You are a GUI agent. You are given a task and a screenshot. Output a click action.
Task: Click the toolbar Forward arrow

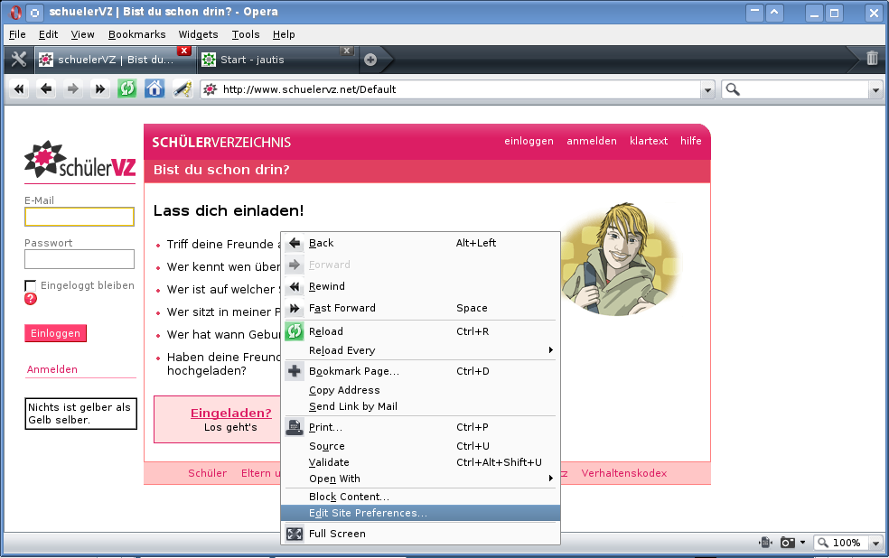click(72, 89)
